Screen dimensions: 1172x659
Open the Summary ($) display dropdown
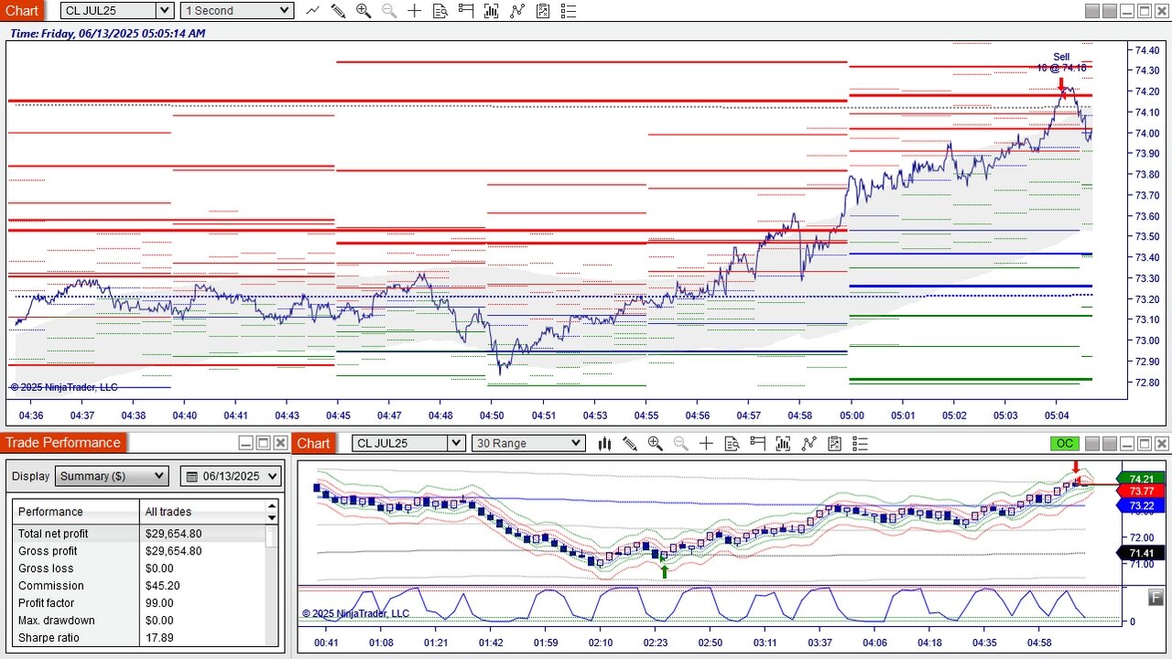pyautogui.click(x=112, y=476)
